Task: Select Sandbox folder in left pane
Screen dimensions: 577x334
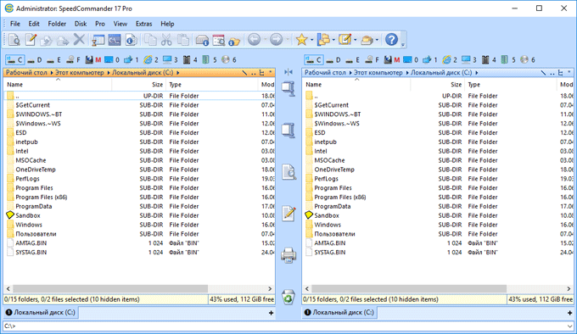Action: (28, 215)
